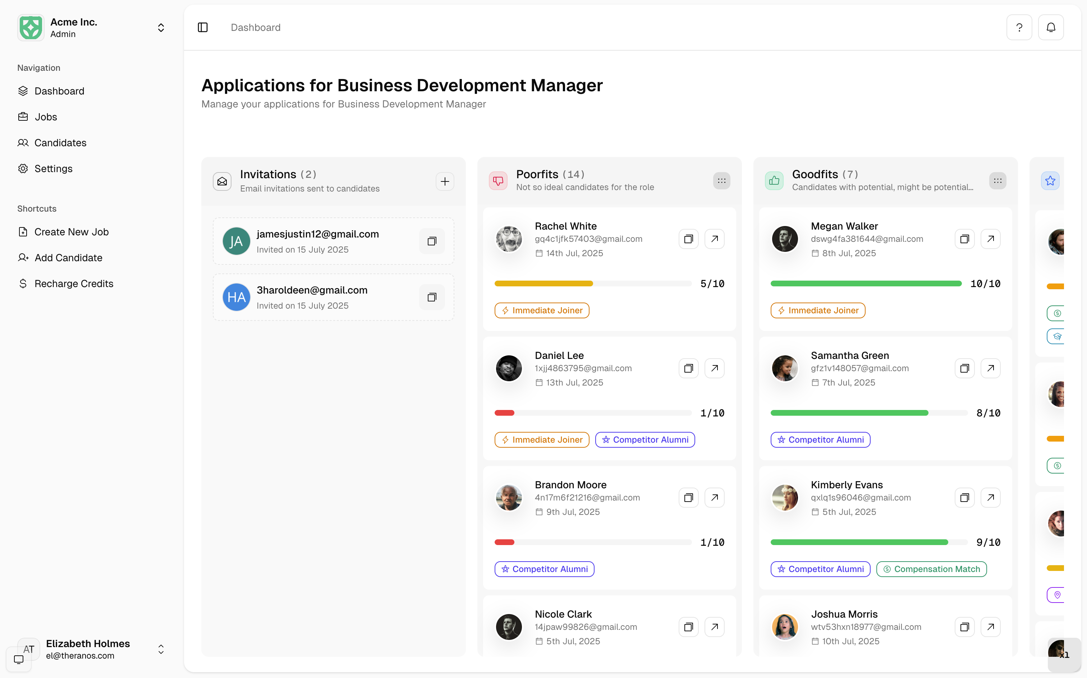The height and width of the screenshot is (678, 1087).
Task: Open Nicole Clark's application
Action: coord(714,627)
